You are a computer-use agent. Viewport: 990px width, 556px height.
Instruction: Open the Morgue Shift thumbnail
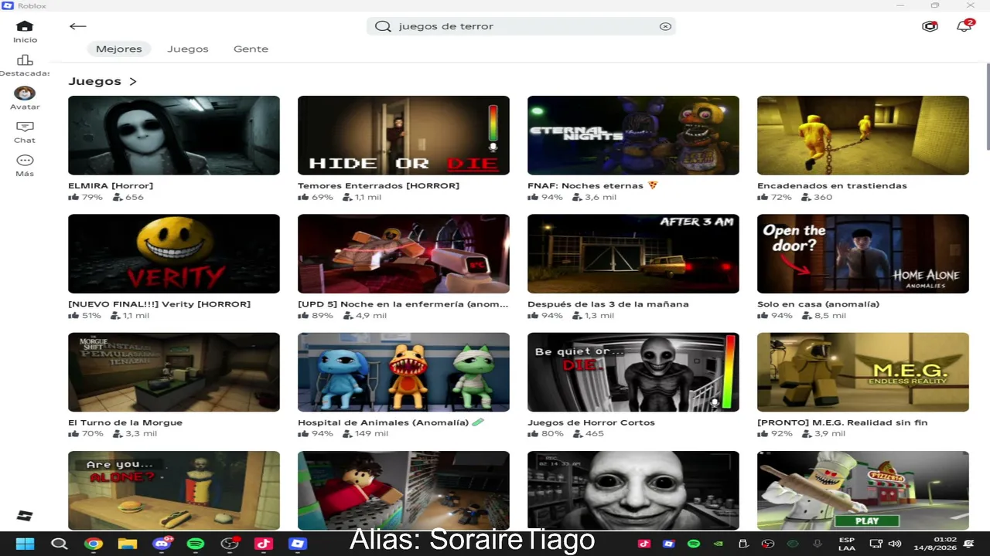[174, 372]
